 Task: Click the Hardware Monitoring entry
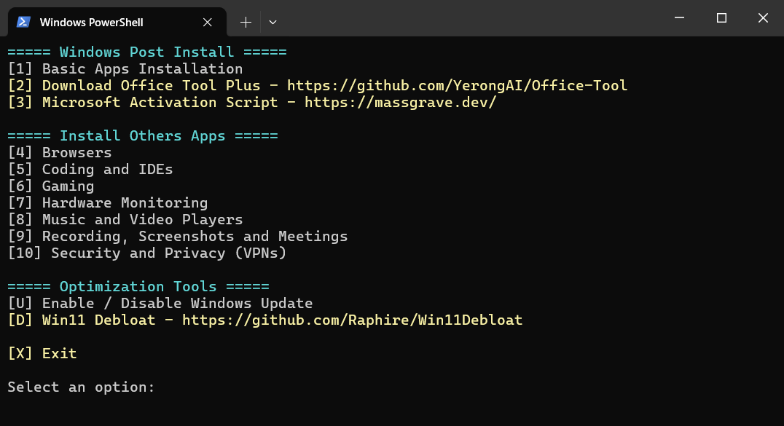[108, 203]
